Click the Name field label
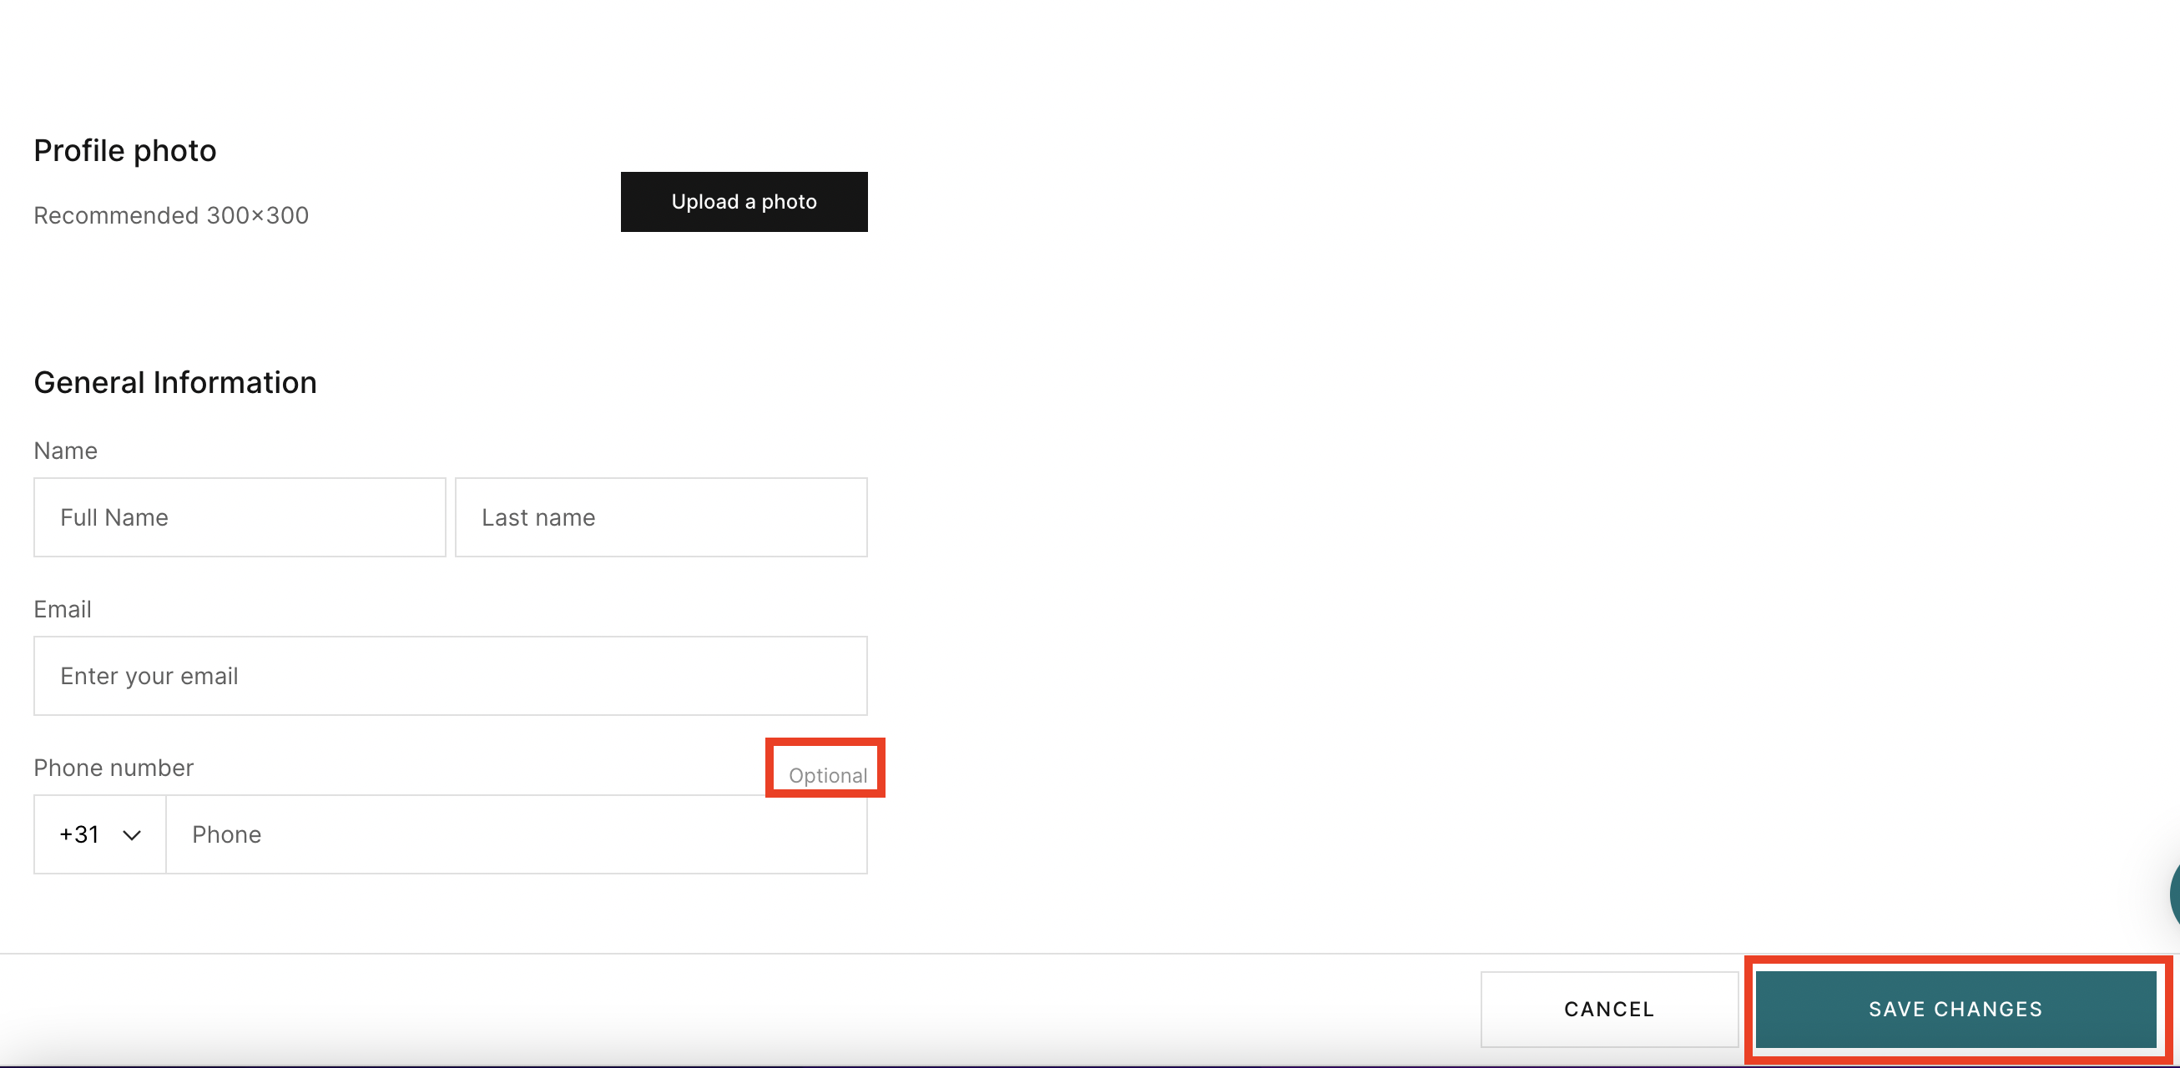Viewport: 2180px width, 1068px height. click(x=65, y=451)
